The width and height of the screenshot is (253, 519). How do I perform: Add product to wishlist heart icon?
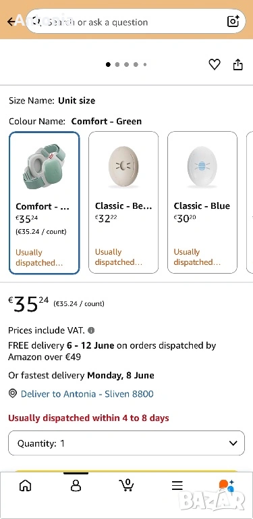[x=215, y=64]
